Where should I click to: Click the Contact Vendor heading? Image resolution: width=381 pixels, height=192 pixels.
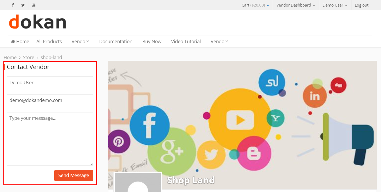pyautogui.click(x=28, y=67)
